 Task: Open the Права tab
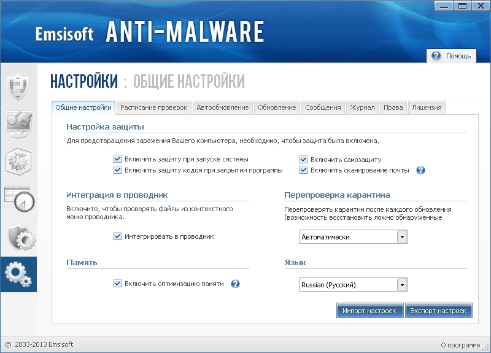pos(393,107)
